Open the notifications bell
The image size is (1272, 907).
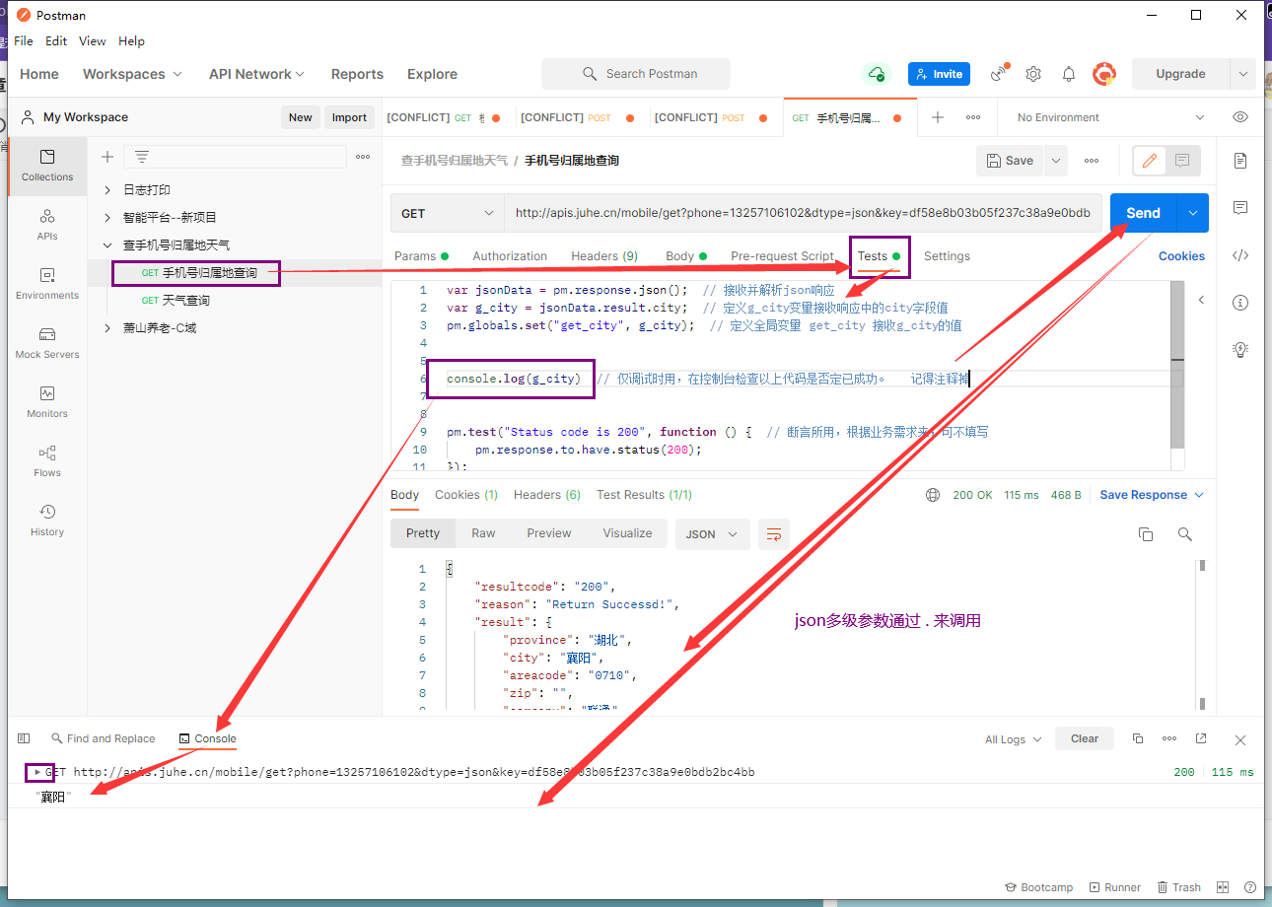tap(1069, 74)
